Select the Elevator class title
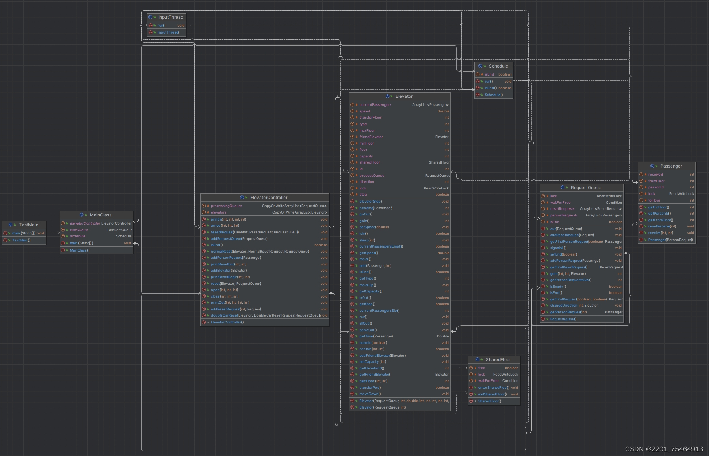Image resolution: width=709 pixels, height=456 pixels. click(x=404, y=96)
